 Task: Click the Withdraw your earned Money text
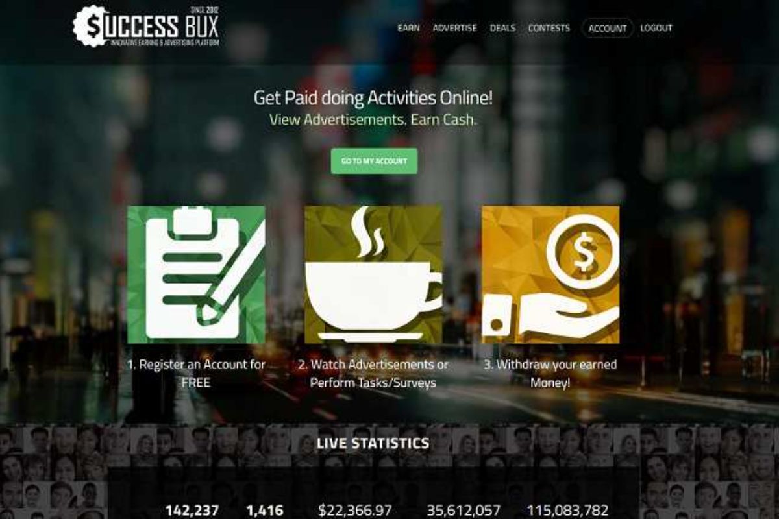(550, 374)
